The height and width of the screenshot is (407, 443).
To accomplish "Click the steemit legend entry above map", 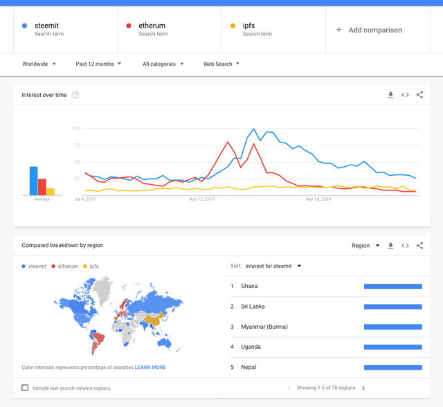I will [x=34, y=266].
